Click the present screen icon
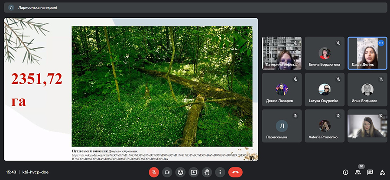The image size is (390, 180). click(x=194, y=172)
